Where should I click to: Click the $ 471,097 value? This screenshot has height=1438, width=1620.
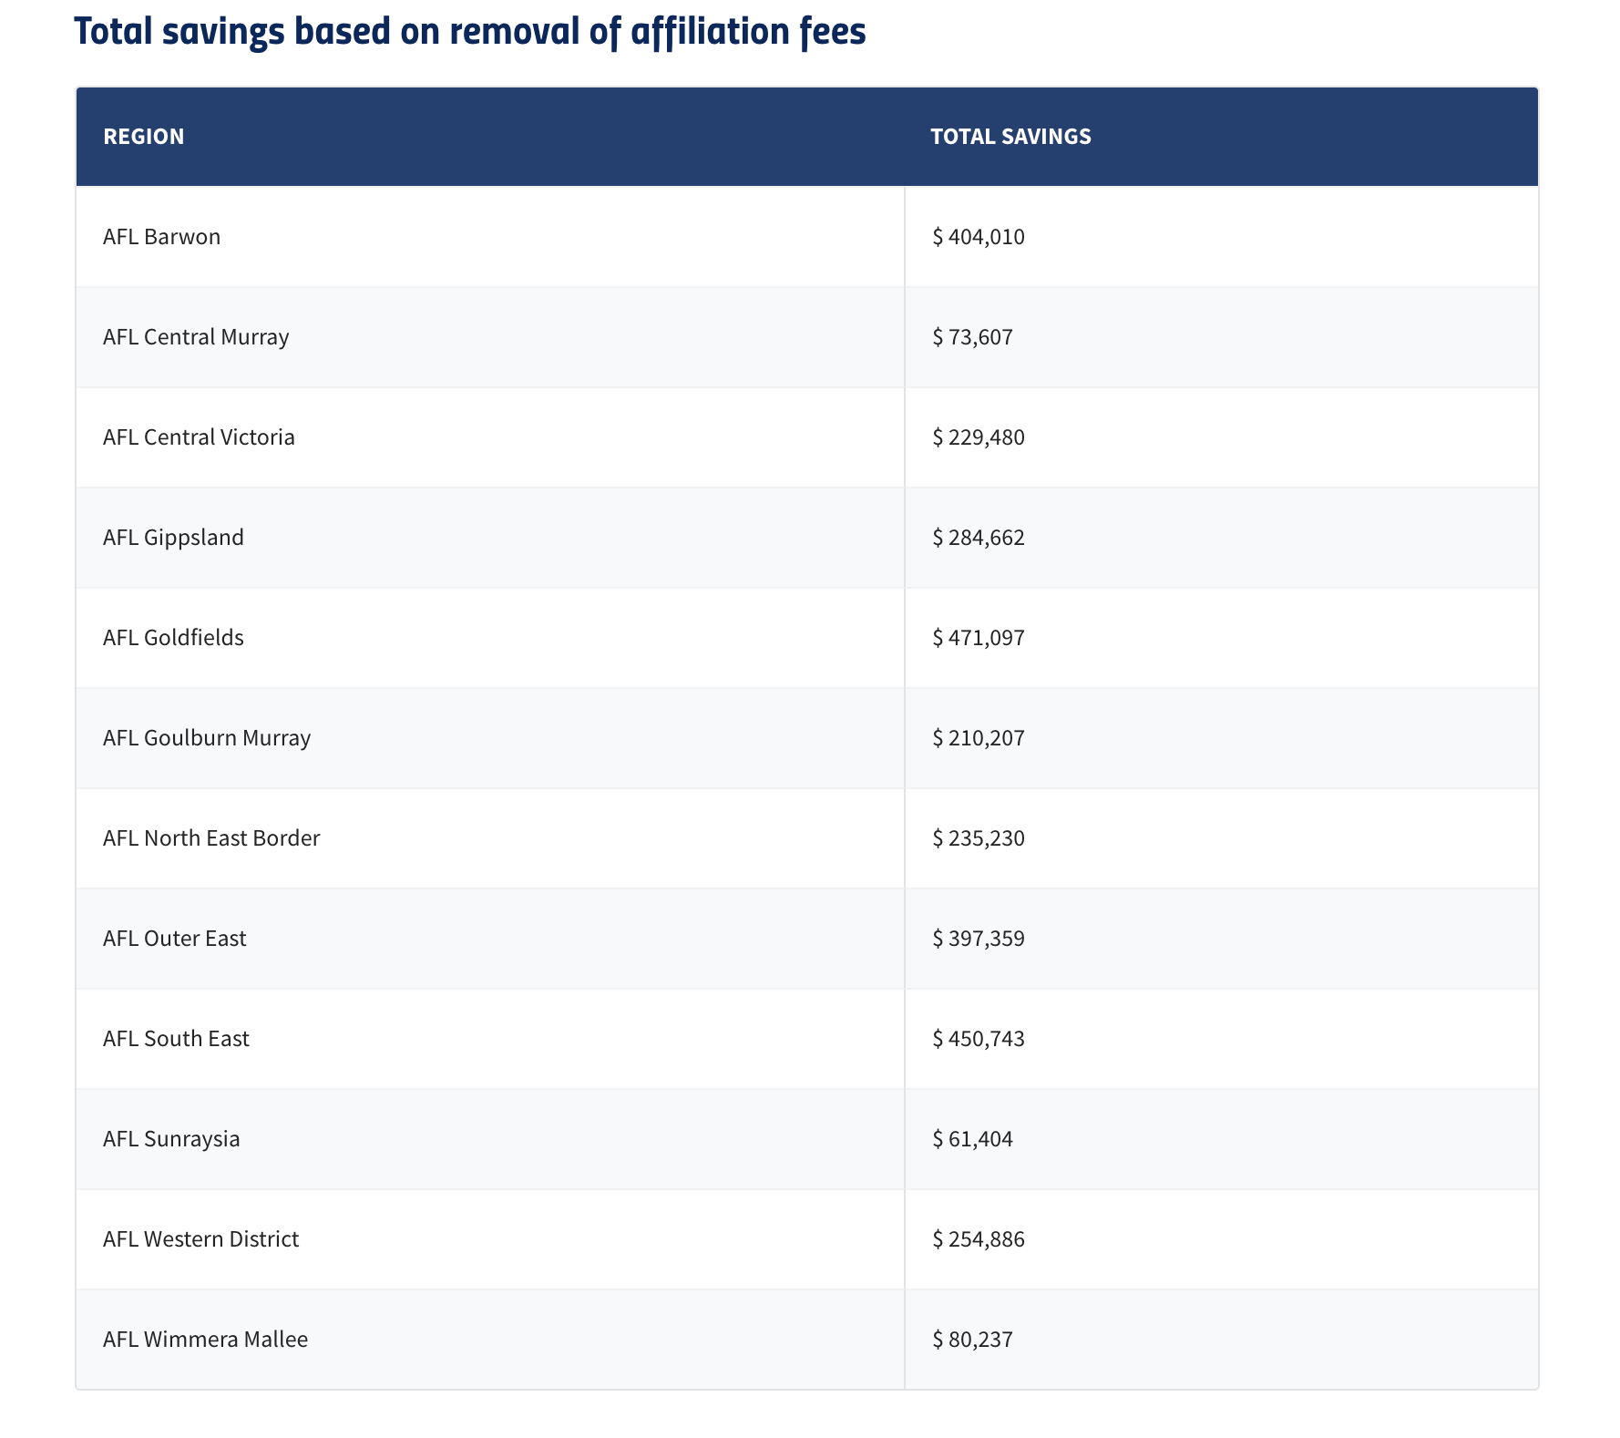tap(979, 638)
